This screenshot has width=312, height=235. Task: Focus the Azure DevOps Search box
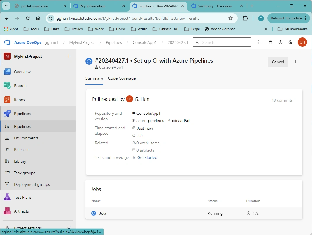click(x=222, y=42)
